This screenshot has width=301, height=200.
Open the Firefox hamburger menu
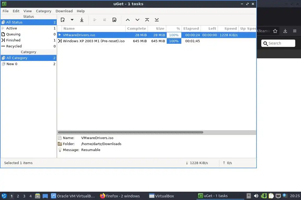point(295,31)
